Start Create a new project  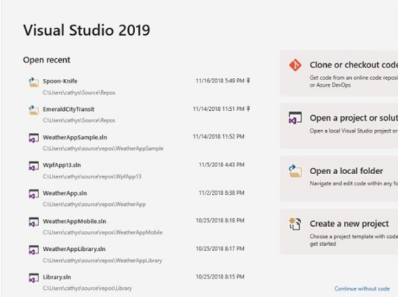[x=339, y=232]
